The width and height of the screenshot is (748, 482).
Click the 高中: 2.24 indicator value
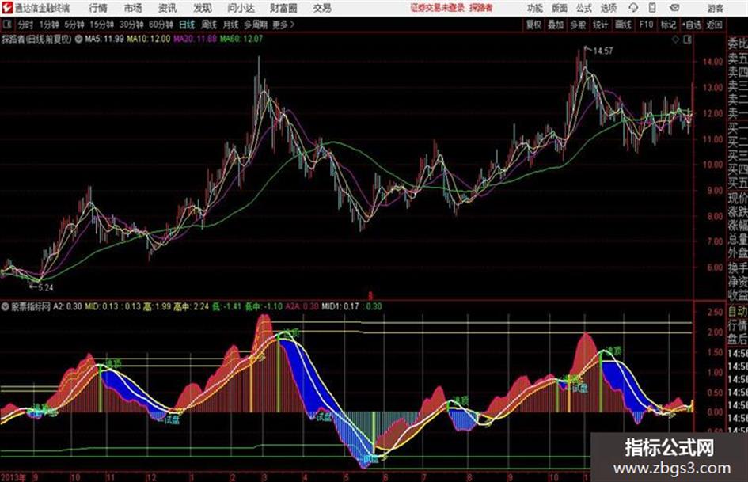click(x=192, y=307)
